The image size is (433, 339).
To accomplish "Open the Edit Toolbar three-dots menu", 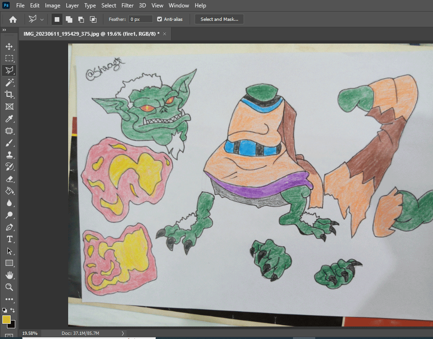I will click(x=9, y=299).
